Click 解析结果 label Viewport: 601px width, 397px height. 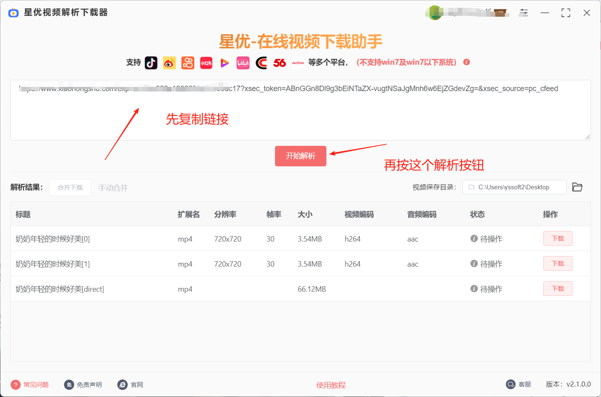click(x=26, y=187)
